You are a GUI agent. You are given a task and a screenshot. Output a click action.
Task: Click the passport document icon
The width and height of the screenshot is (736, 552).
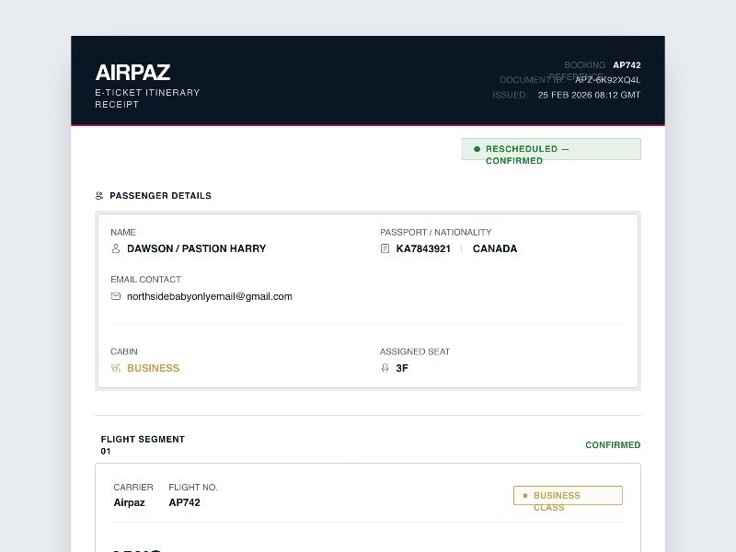385,248
